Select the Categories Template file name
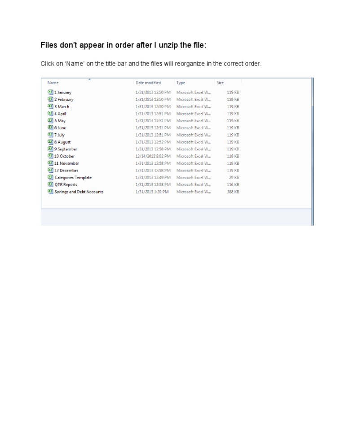345x446 pixels. pos(73,178)
